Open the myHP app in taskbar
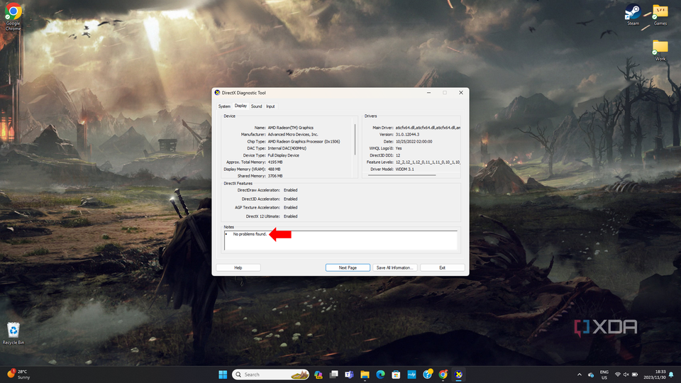Viewport: 681px width, 383px height. (x=411, y=374)
